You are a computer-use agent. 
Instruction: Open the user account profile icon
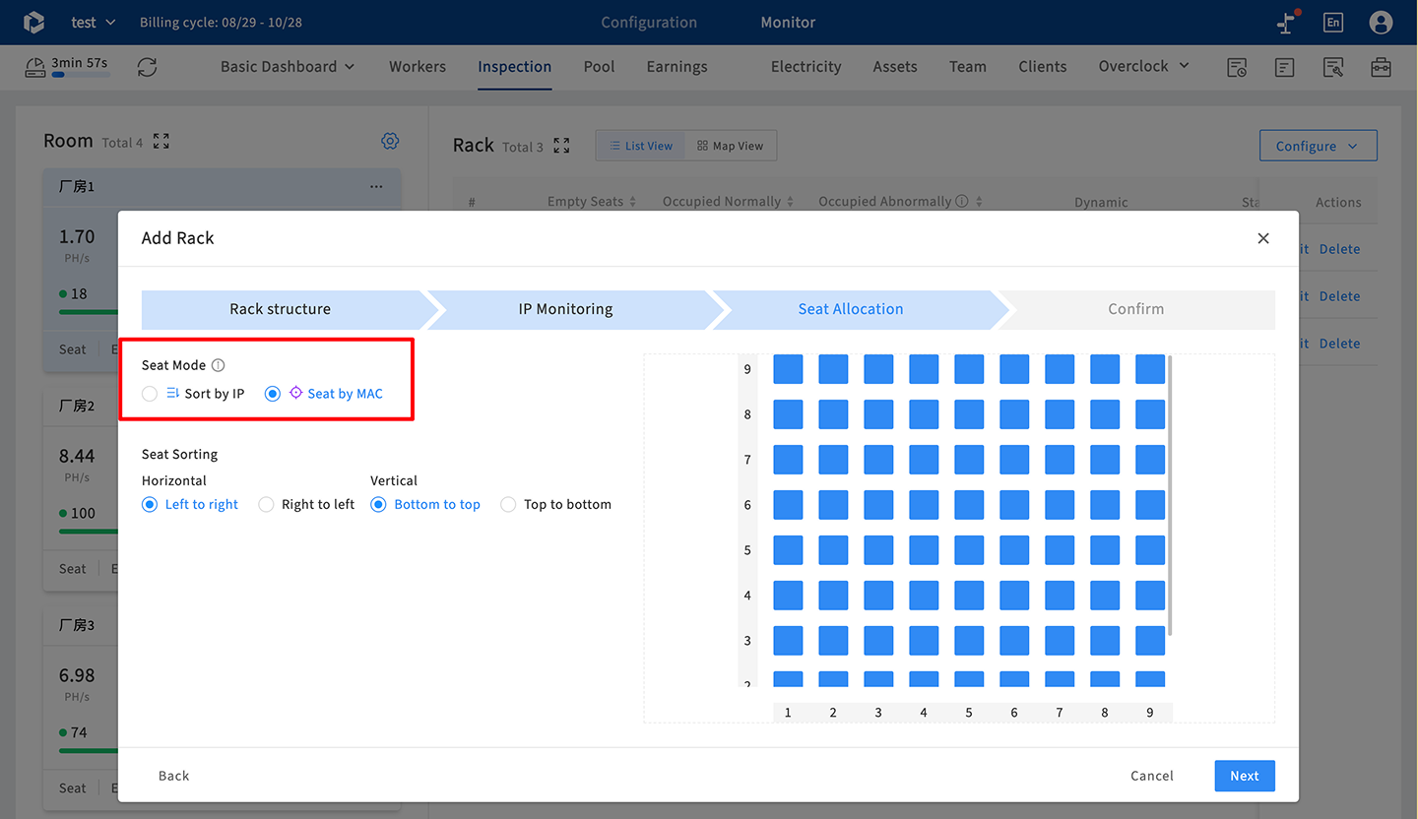coord(1381,23)
